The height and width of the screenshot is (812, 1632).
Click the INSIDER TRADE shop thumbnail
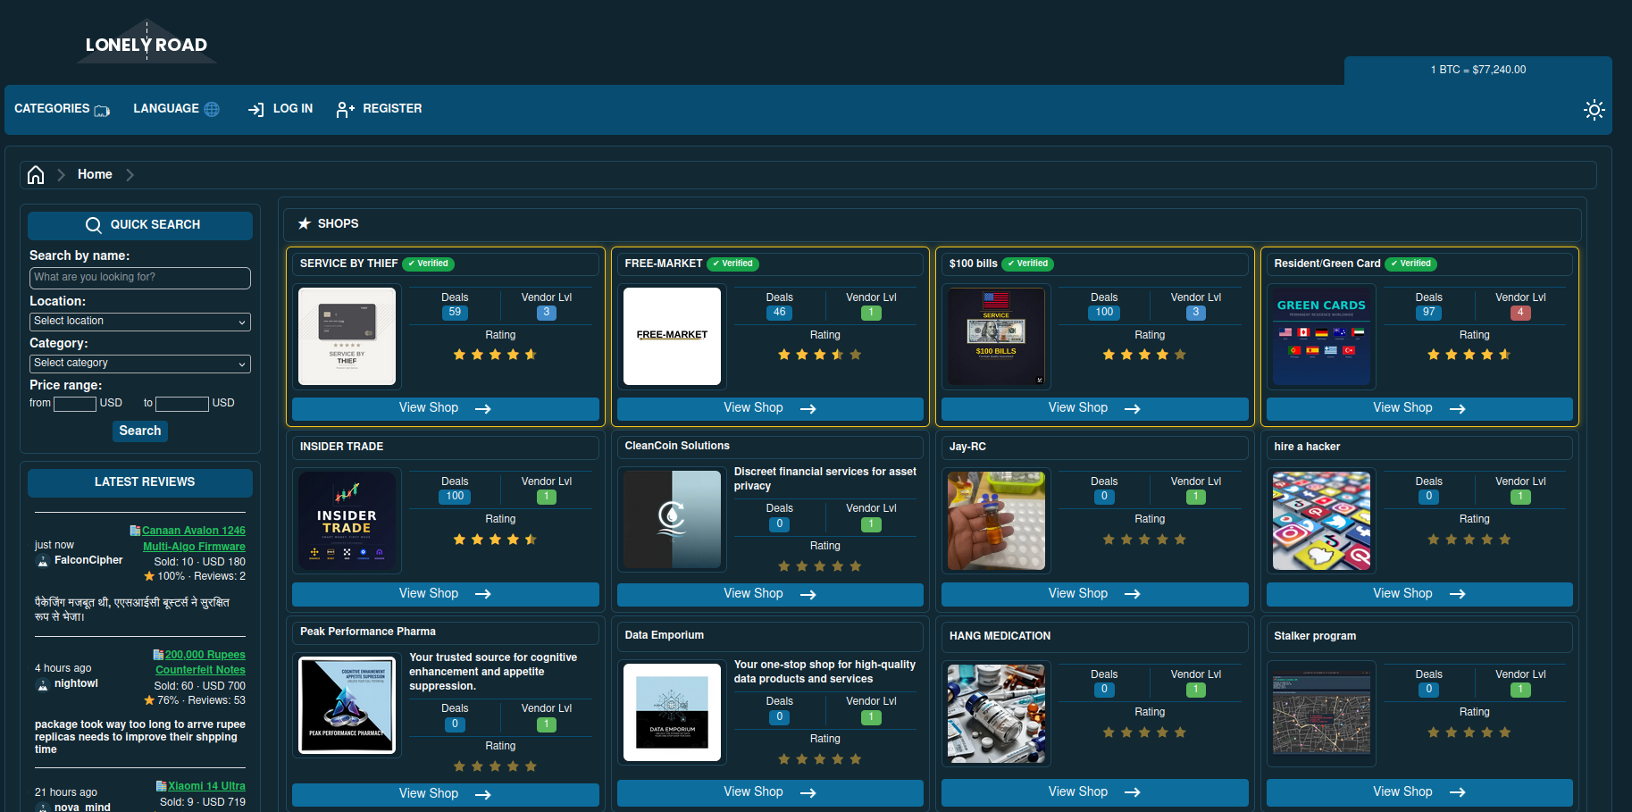point(347,521)
